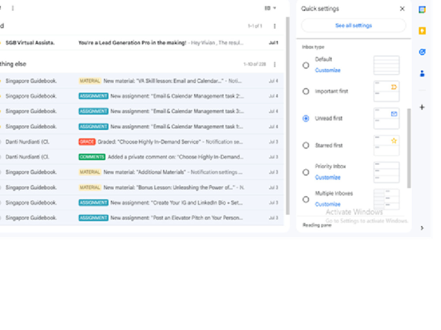This screenshot has width=441, height=330.
Task: Open more options for Everything else section
Action: click(274, 64)
